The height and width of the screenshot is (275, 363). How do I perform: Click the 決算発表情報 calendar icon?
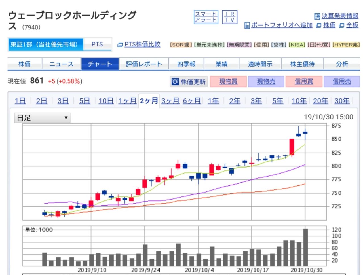317,16
